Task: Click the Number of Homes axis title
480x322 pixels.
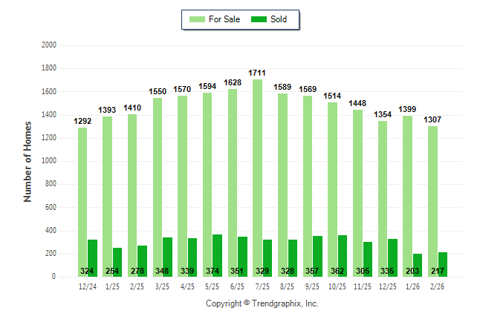Action: pyautogui.click(x=27, y=161)
